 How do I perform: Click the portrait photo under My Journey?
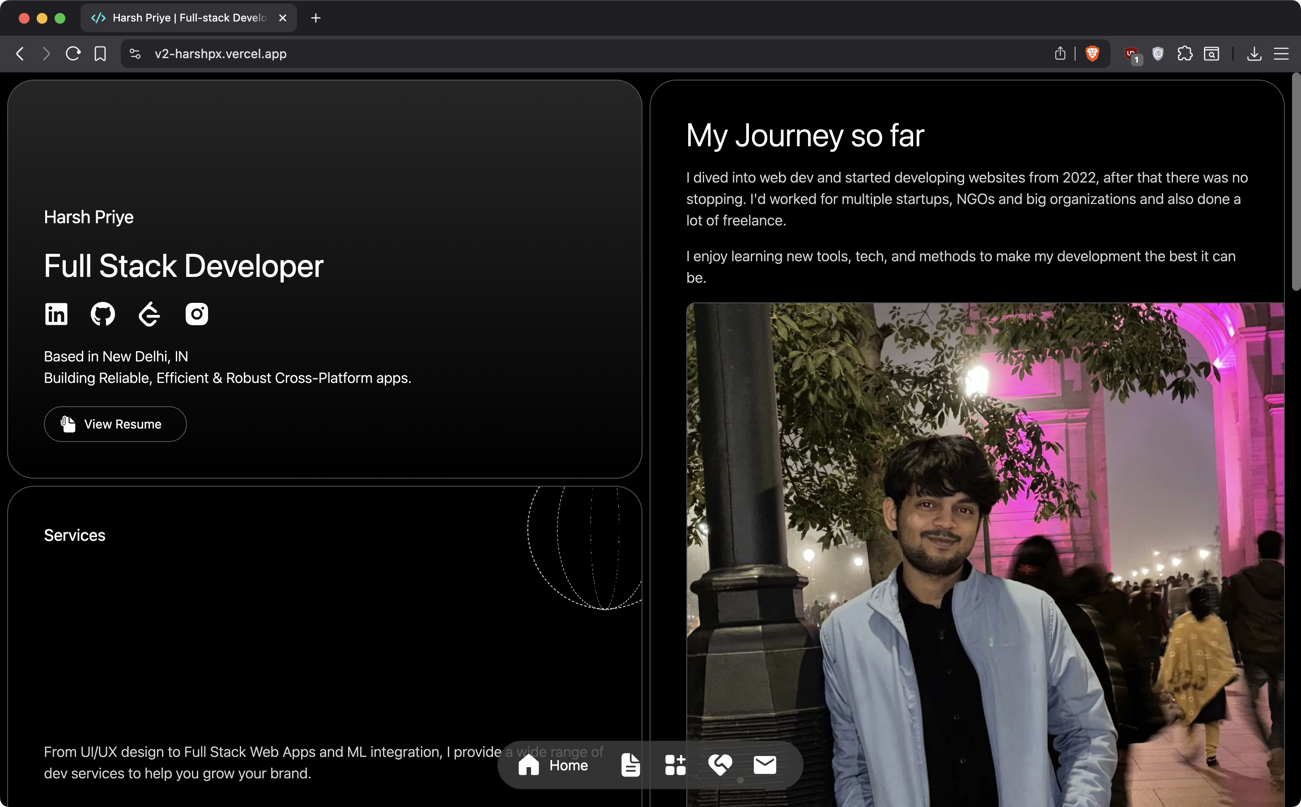985,555
